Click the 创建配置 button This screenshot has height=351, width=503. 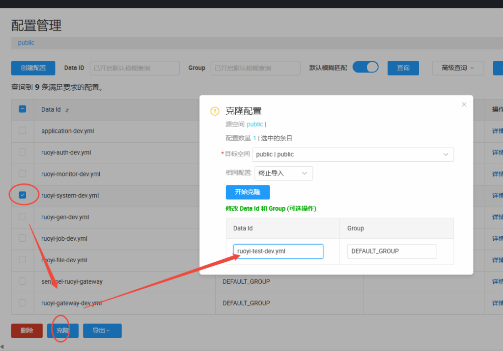[x=33, y=68]
